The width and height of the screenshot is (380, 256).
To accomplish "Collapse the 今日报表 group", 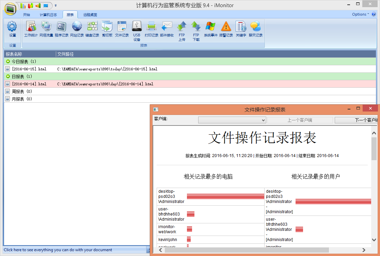I will point(8,62).
